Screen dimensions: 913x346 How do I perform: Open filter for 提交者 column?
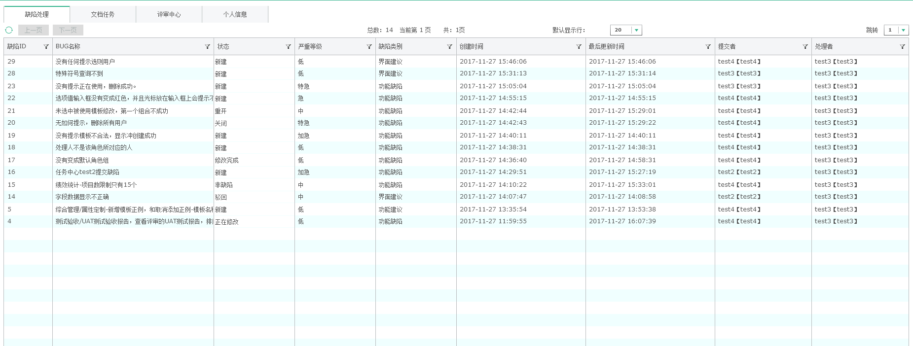(x=805, y=47)
